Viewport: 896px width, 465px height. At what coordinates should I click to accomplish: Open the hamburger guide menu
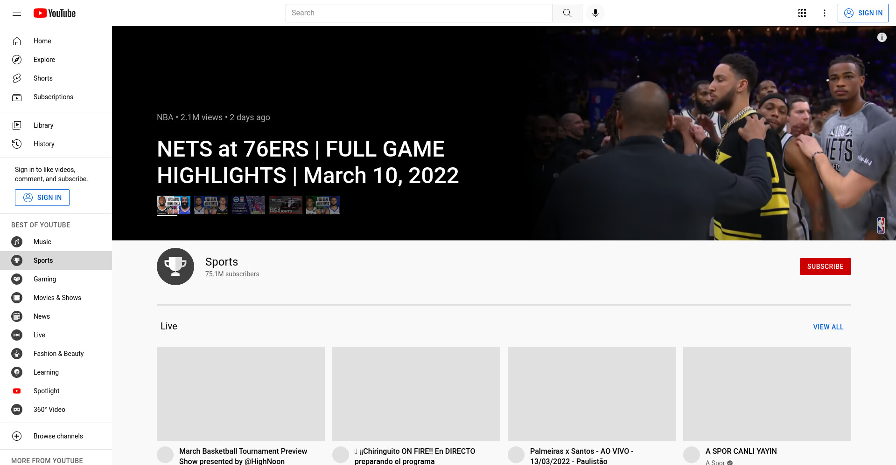17,13
